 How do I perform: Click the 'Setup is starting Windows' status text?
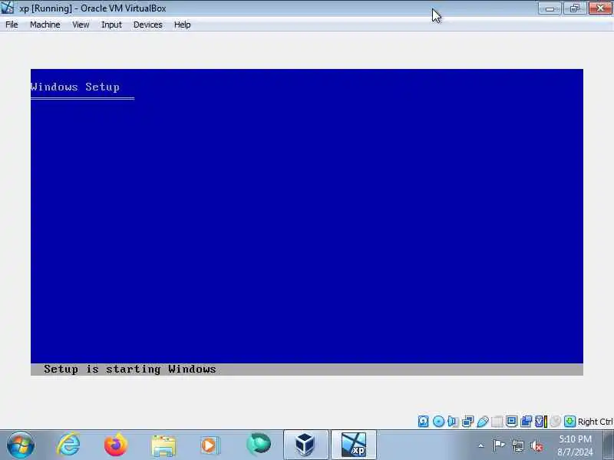(x=130, y=370)
